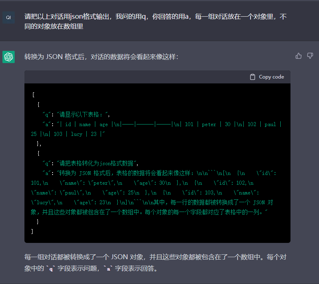The height and width of the screenshot is (284, 319).
Task: Click the closing bracket ] in the code
Action: [32, 231]
